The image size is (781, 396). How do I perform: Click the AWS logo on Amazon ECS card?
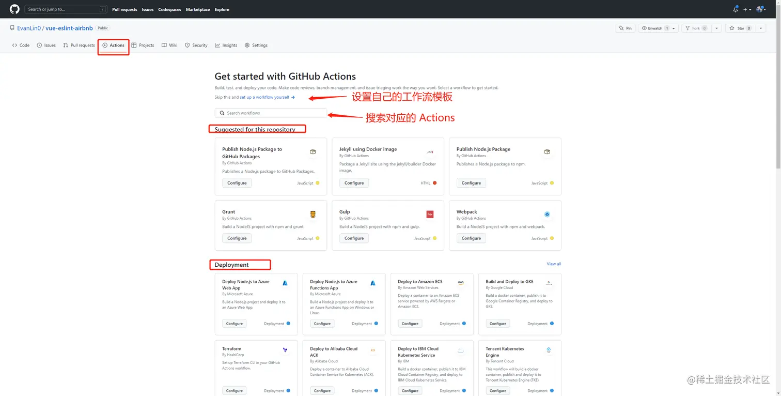coord(461,283)
